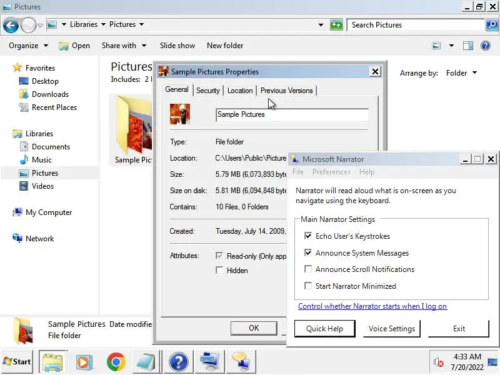The width and height of the screenshot is (500, 375).
Task: Click the muted volume tray icon
Action: [x=438, y=362]
